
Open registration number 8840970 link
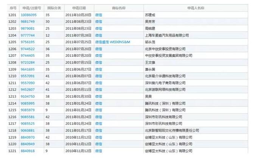click(x=28, y=137)
